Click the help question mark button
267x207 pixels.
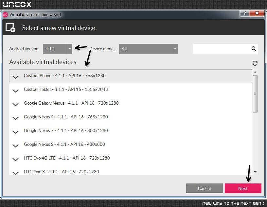click(x=244, y=13)
